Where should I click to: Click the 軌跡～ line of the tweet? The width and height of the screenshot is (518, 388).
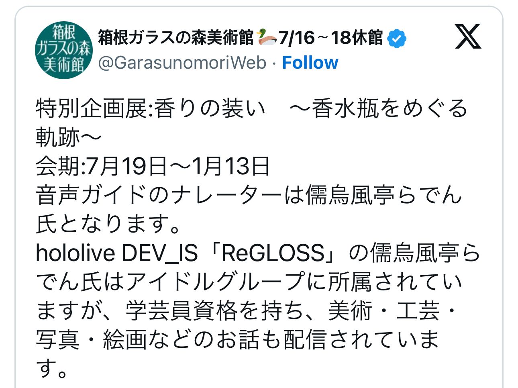pos(69,137)
